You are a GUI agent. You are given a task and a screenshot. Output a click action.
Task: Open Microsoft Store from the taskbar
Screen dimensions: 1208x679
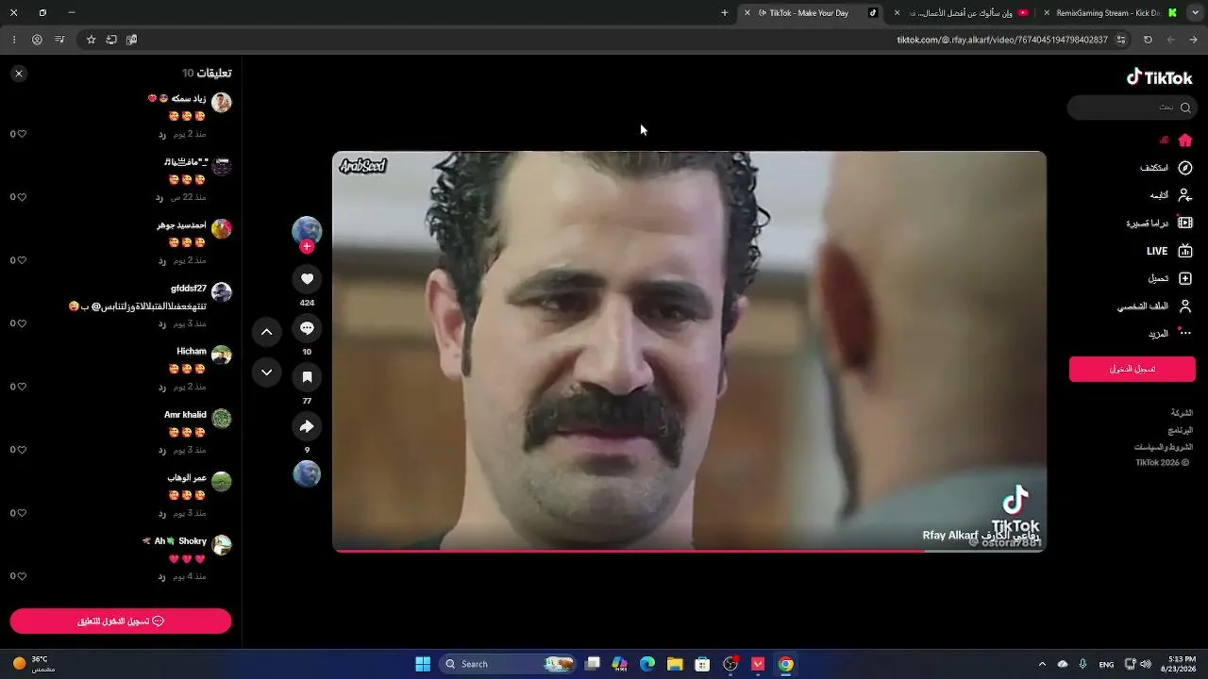(x=702, y=664)
